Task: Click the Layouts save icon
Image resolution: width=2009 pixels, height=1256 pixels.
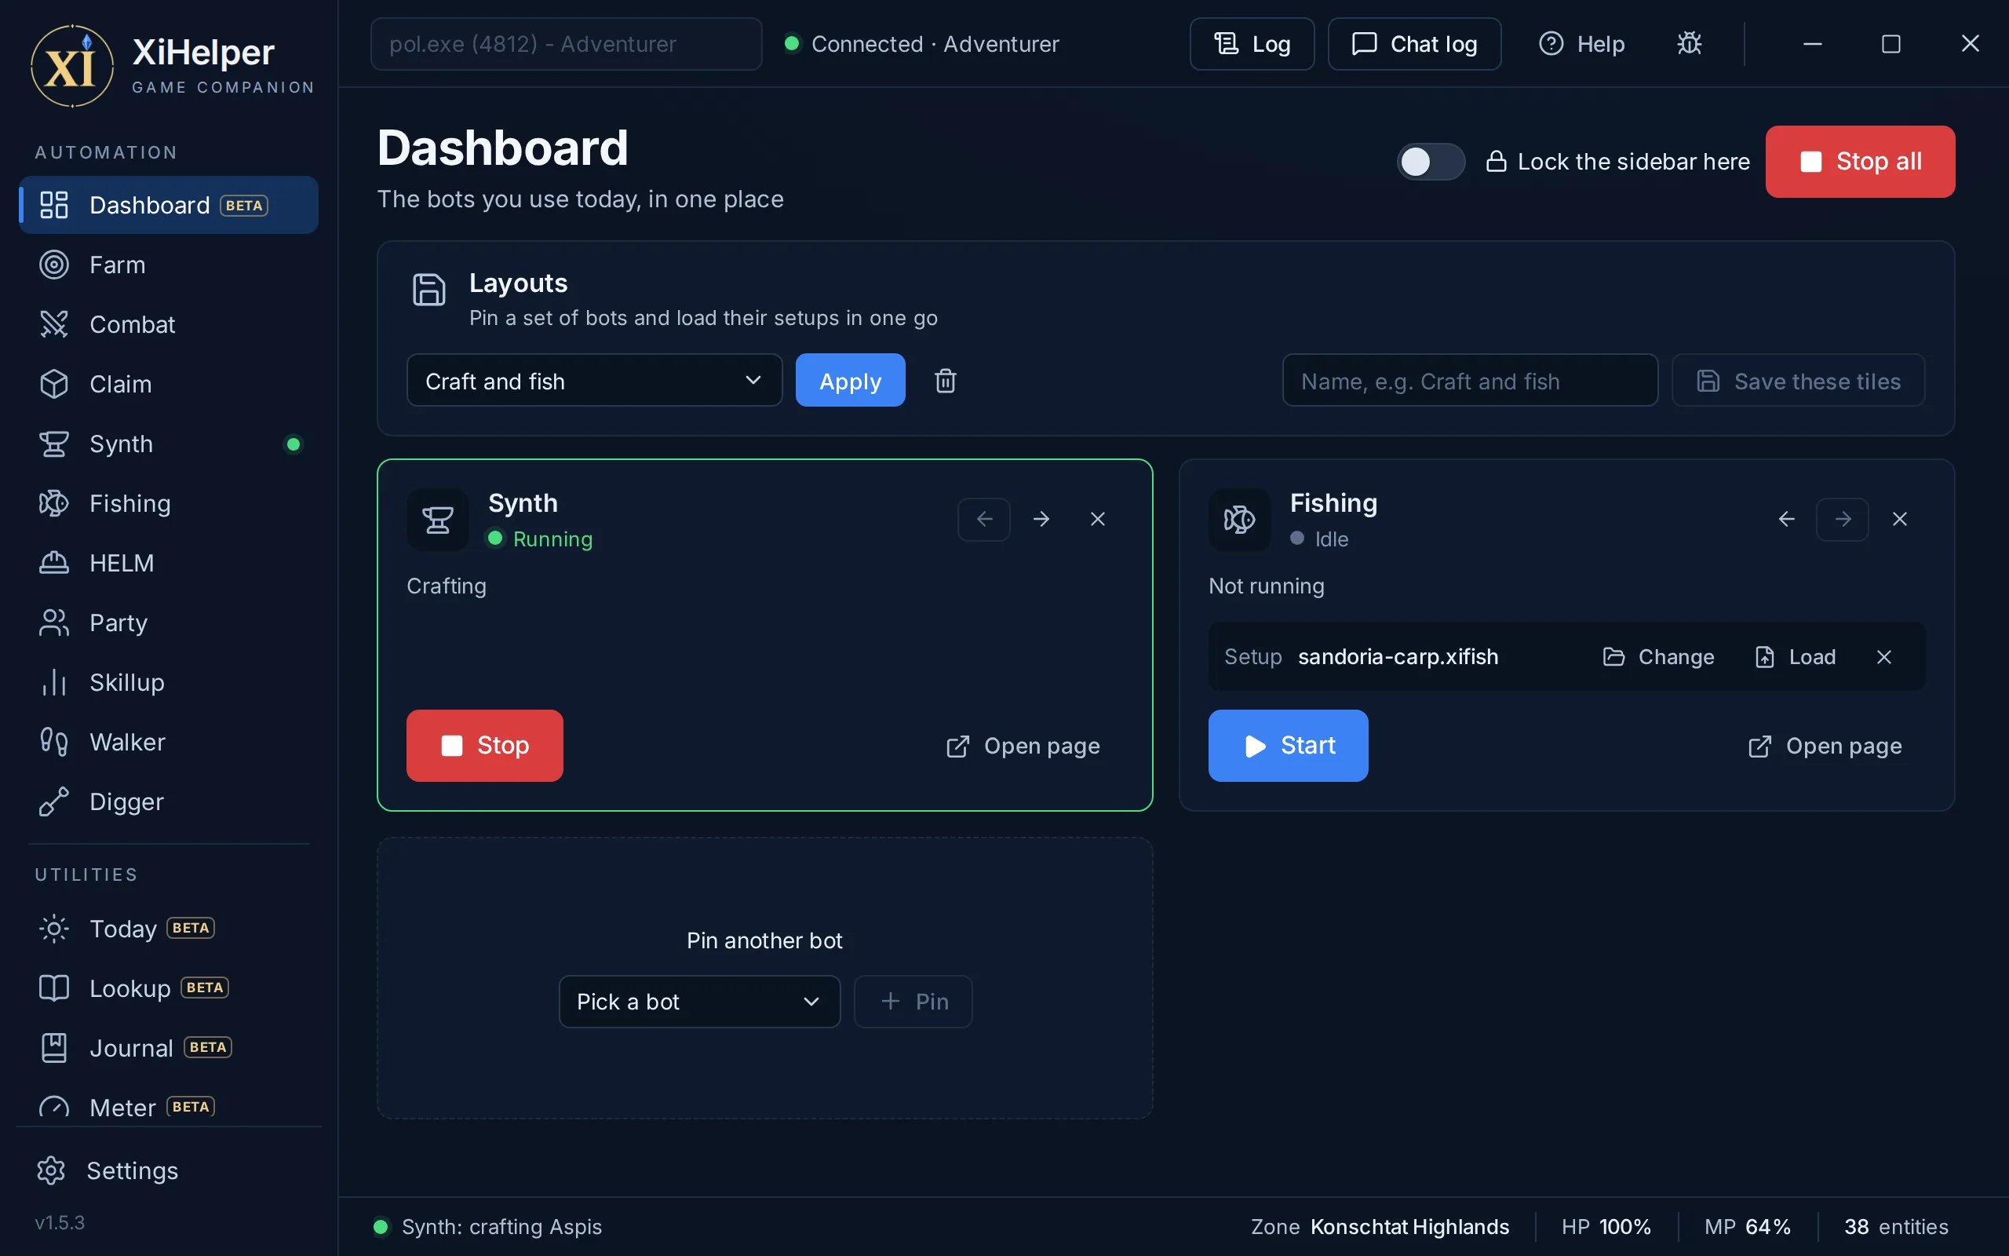Action: pyautogui.click(x=429, y=290)
